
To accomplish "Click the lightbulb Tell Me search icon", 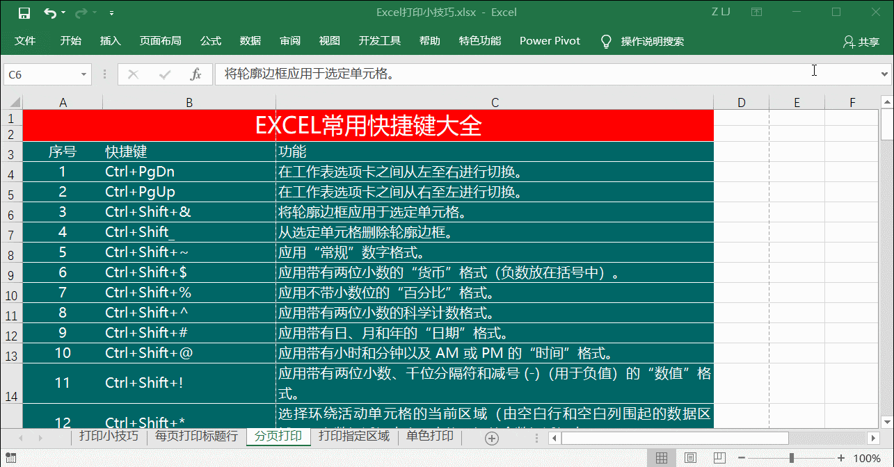I will click(x=605, y=41).
